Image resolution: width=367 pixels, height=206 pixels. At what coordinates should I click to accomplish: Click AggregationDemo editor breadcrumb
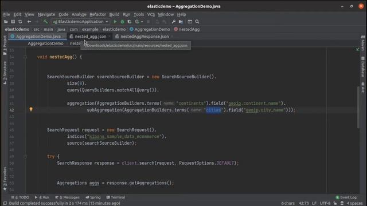coord(45,43)
